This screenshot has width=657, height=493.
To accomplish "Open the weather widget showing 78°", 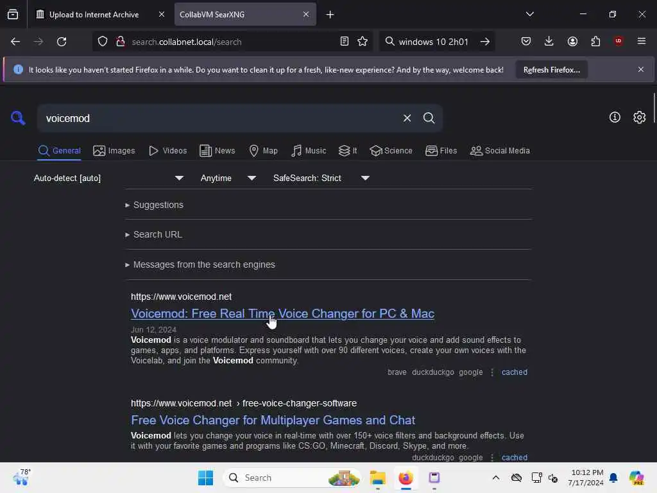I will pyautogui.click(x=21, y=478).
